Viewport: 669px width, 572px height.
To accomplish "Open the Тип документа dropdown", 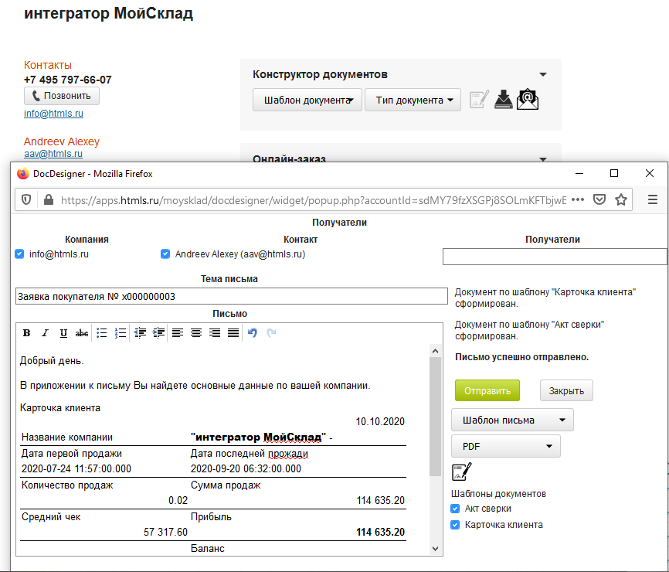I will (x=413, y=100).
